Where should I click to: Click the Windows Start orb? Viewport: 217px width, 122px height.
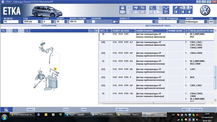4,117
